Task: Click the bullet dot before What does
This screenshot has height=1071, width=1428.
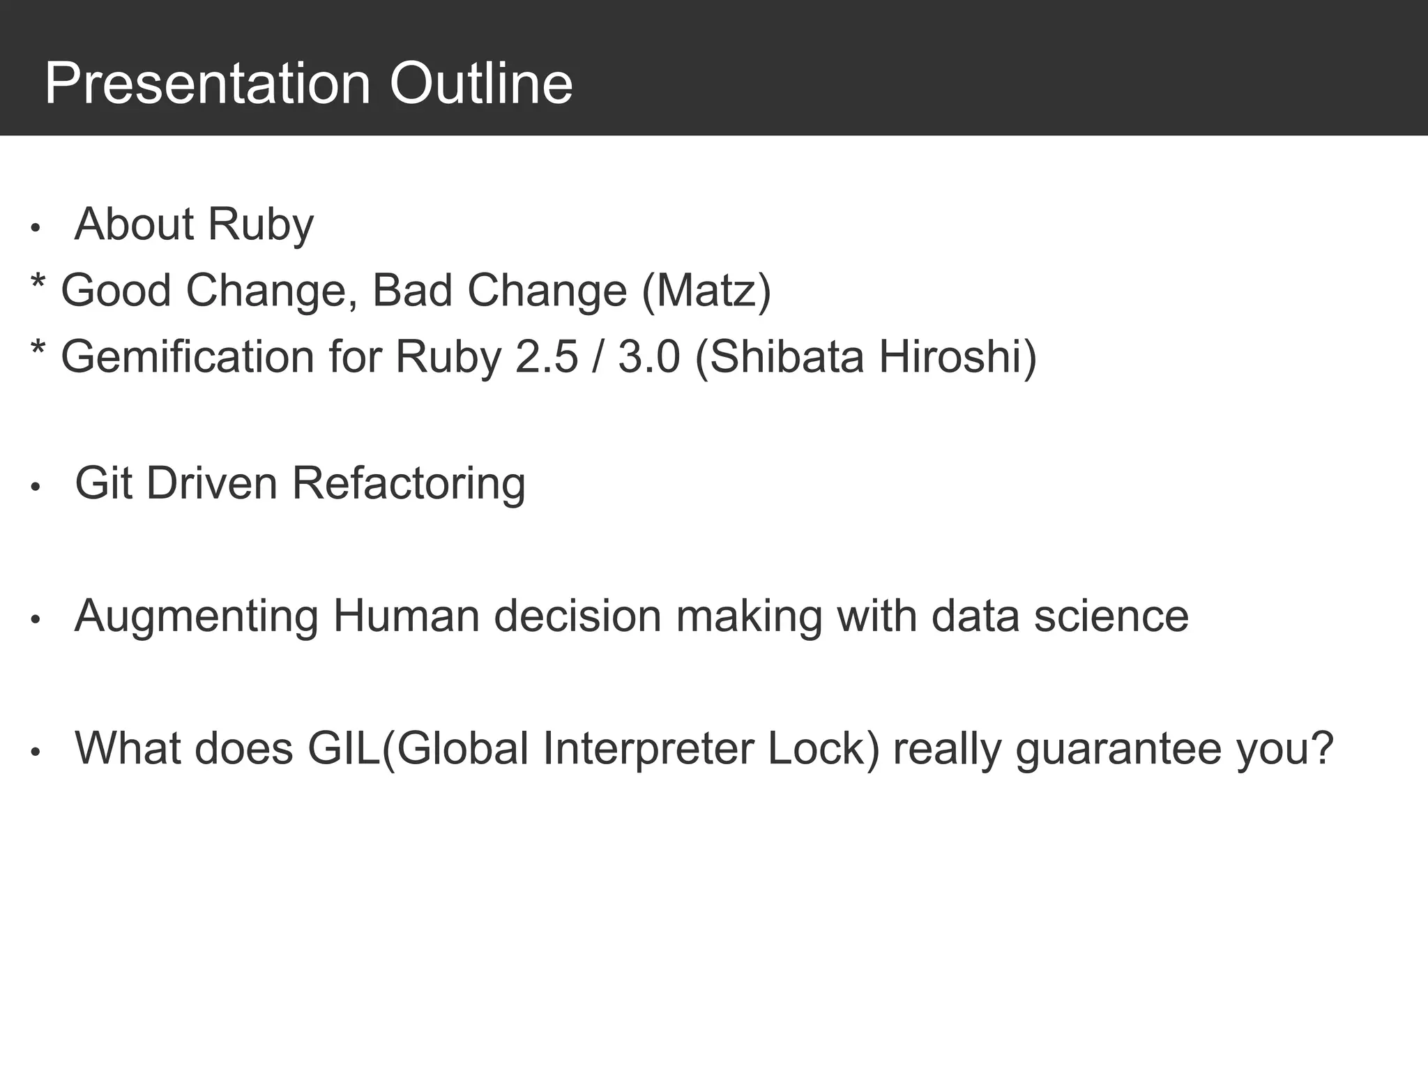Action: tap(36, 753)
